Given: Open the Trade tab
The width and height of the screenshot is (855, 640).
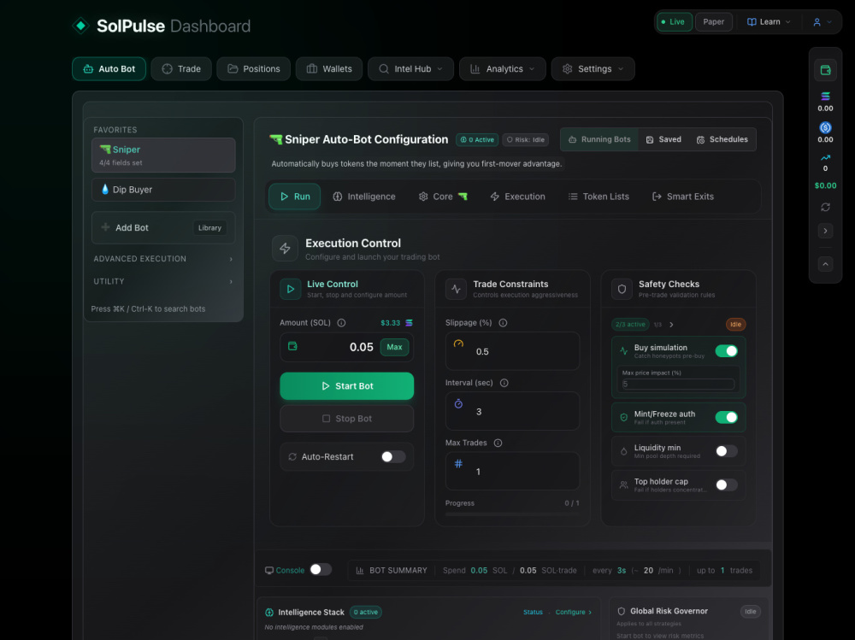Looking at the screenshot, I should point(181,68).
